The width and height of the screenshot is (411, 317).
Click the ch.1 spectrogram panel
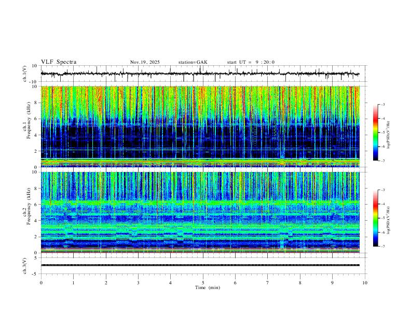(x=200, y=126)
